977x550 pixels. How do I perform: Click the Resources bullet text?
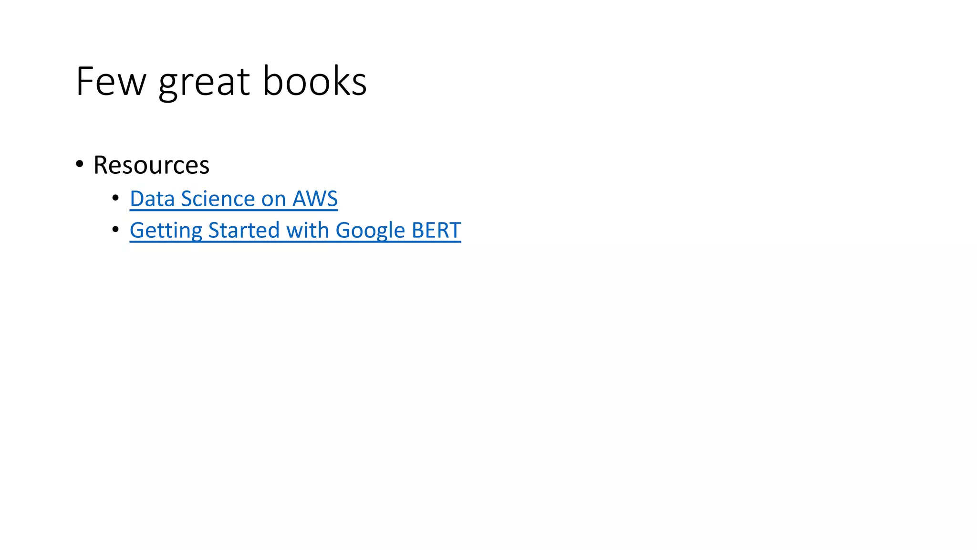point(151,165)
